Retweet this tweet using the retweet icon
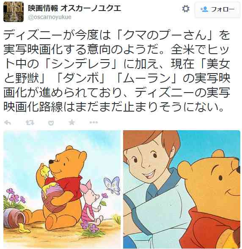 (30, 123)
